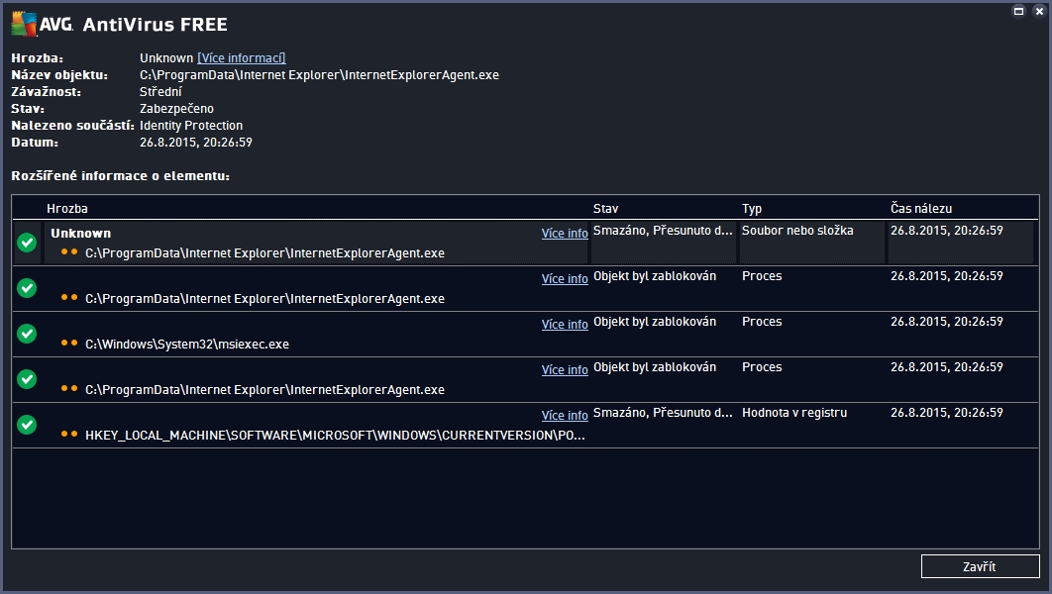This screenshot has height=594, width=1052.
Task: Sort by the Typ column header
Action: [x=752, y=209]
